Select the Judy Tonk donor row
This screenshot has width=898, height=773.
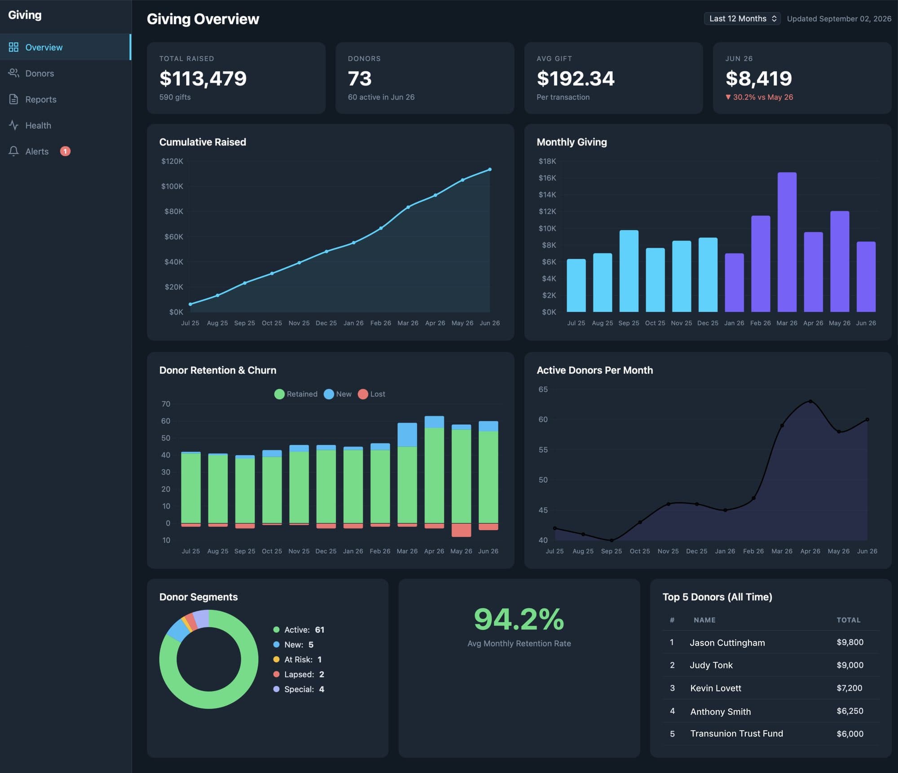pyautogui.click(x=771, y=665)
